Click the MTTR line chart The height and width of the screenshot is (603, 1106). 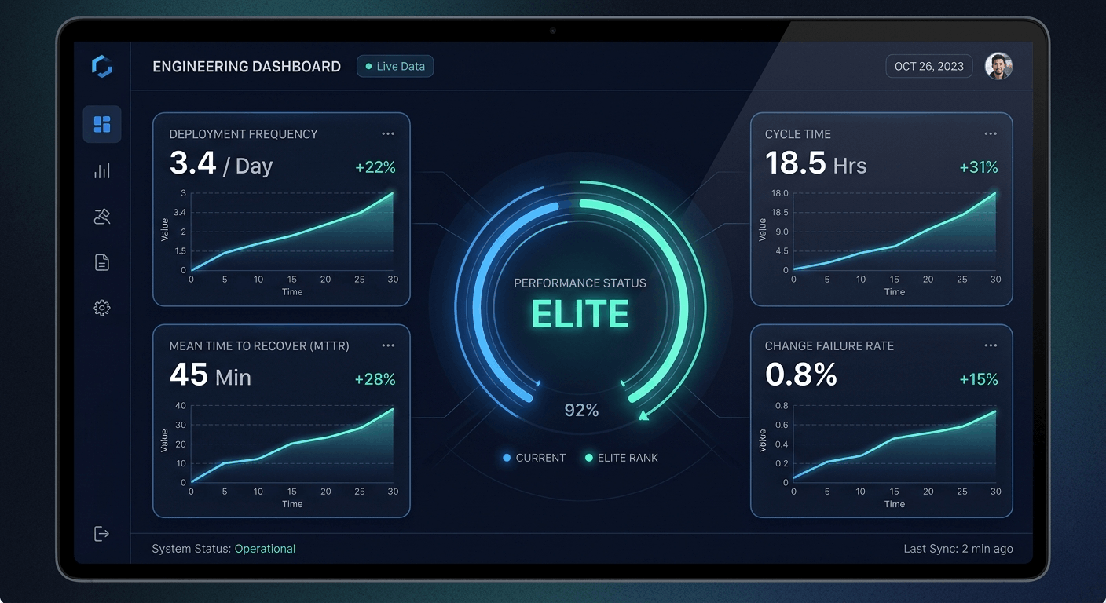[291, 444]
